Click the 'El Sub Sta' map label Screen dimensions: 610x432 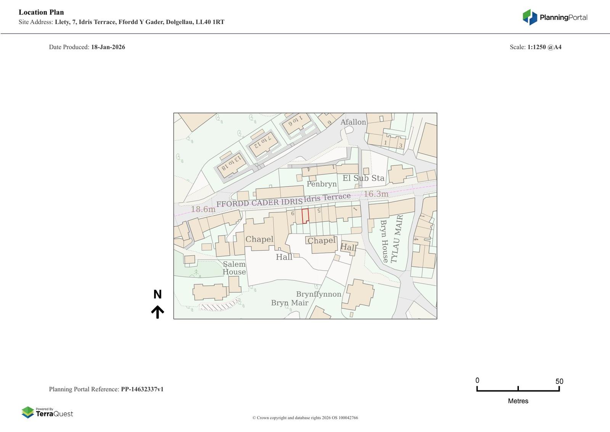click(x=363, y=178)
